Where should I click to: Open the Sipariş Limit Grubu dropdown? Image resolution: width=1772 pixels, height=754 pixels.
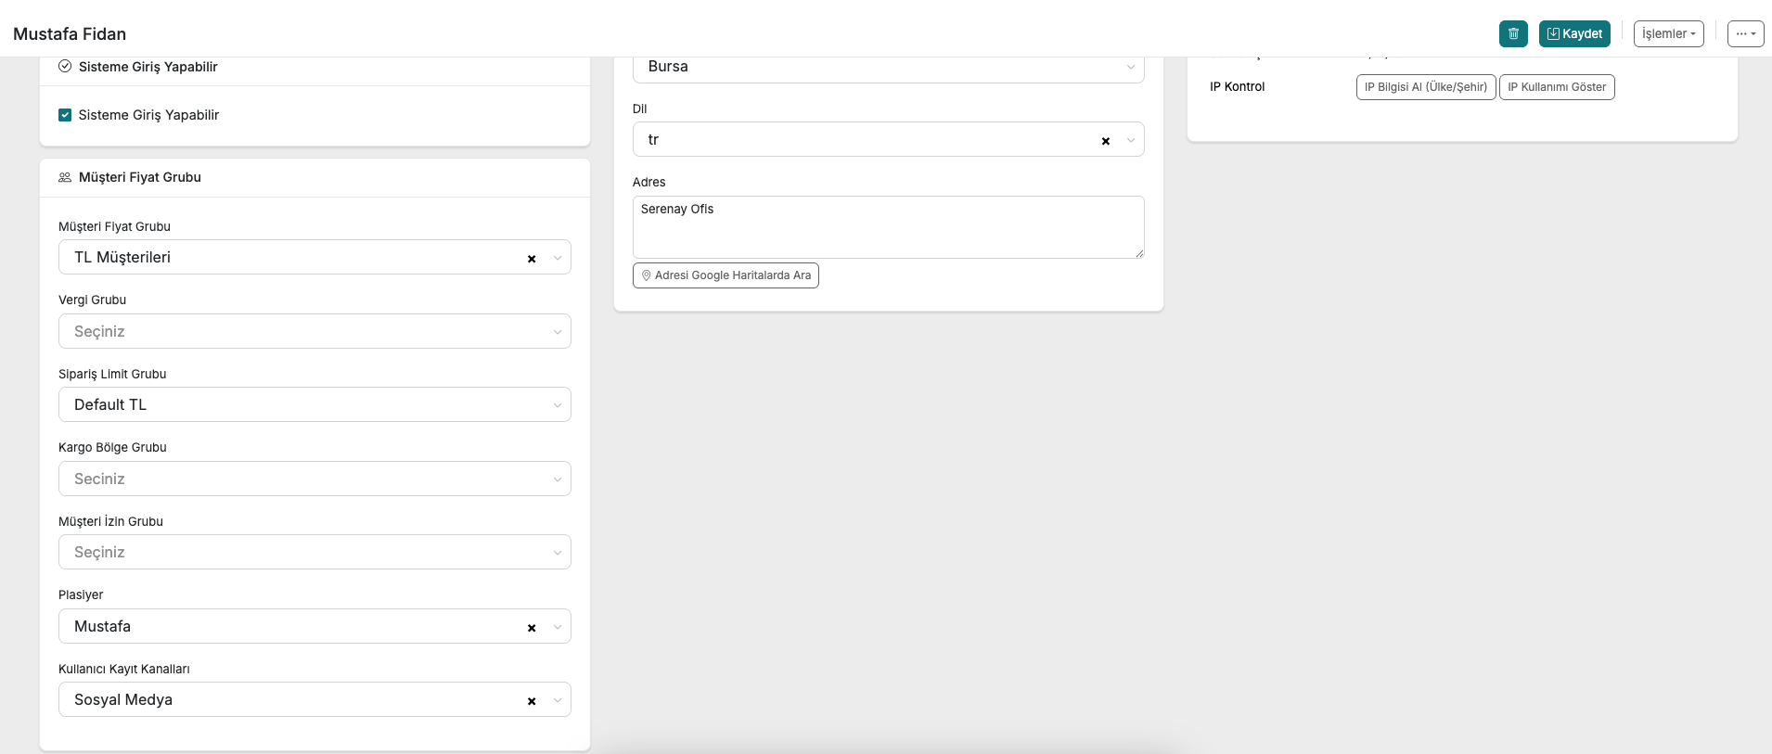click(x=315, y=404)
